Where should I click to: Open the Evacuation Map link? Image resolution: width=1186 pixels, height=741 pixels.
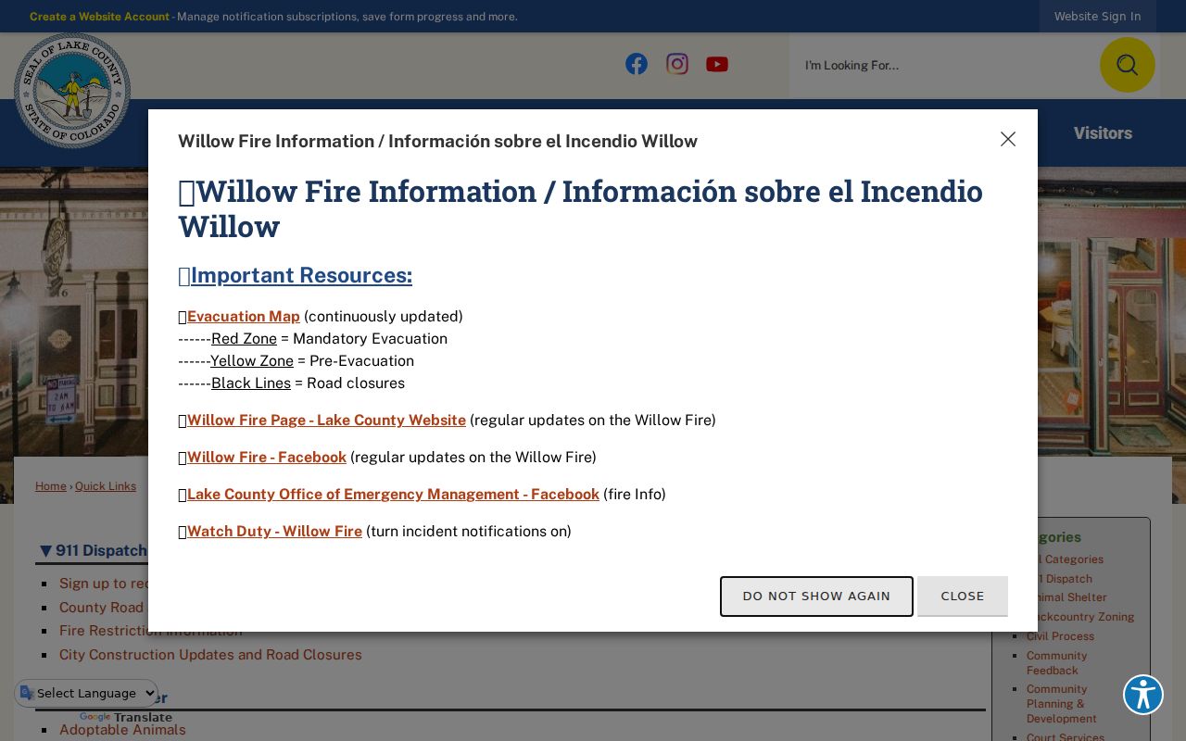[x=244, y=317]
